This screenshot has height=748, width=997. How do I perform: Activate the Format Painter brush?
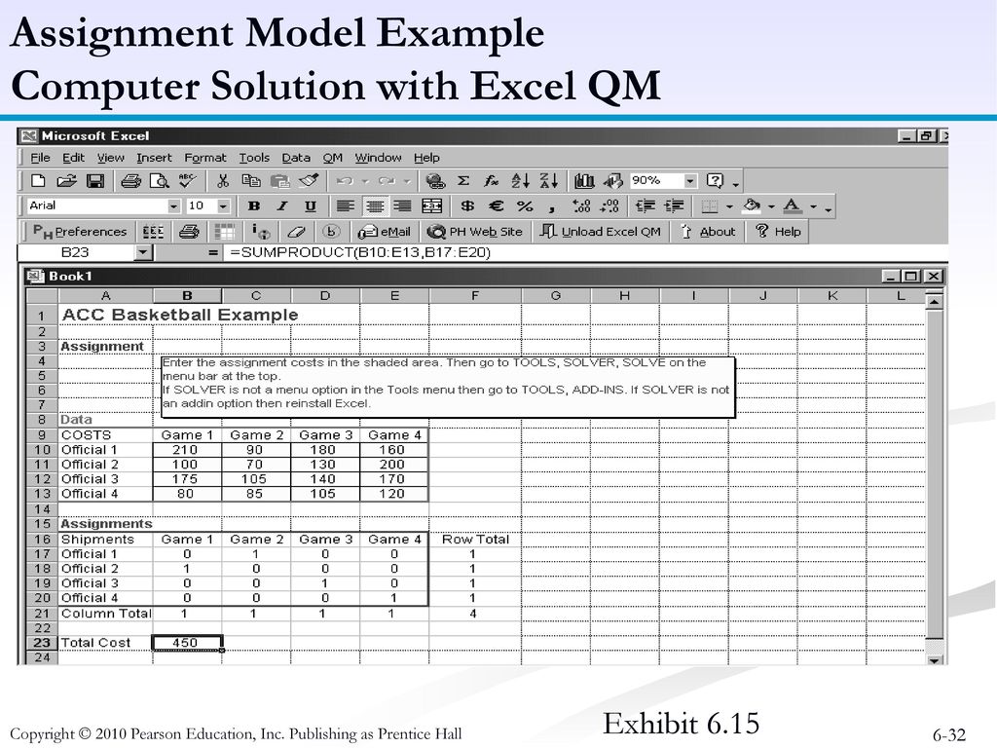pyautogui.click(x=309, y=181)
